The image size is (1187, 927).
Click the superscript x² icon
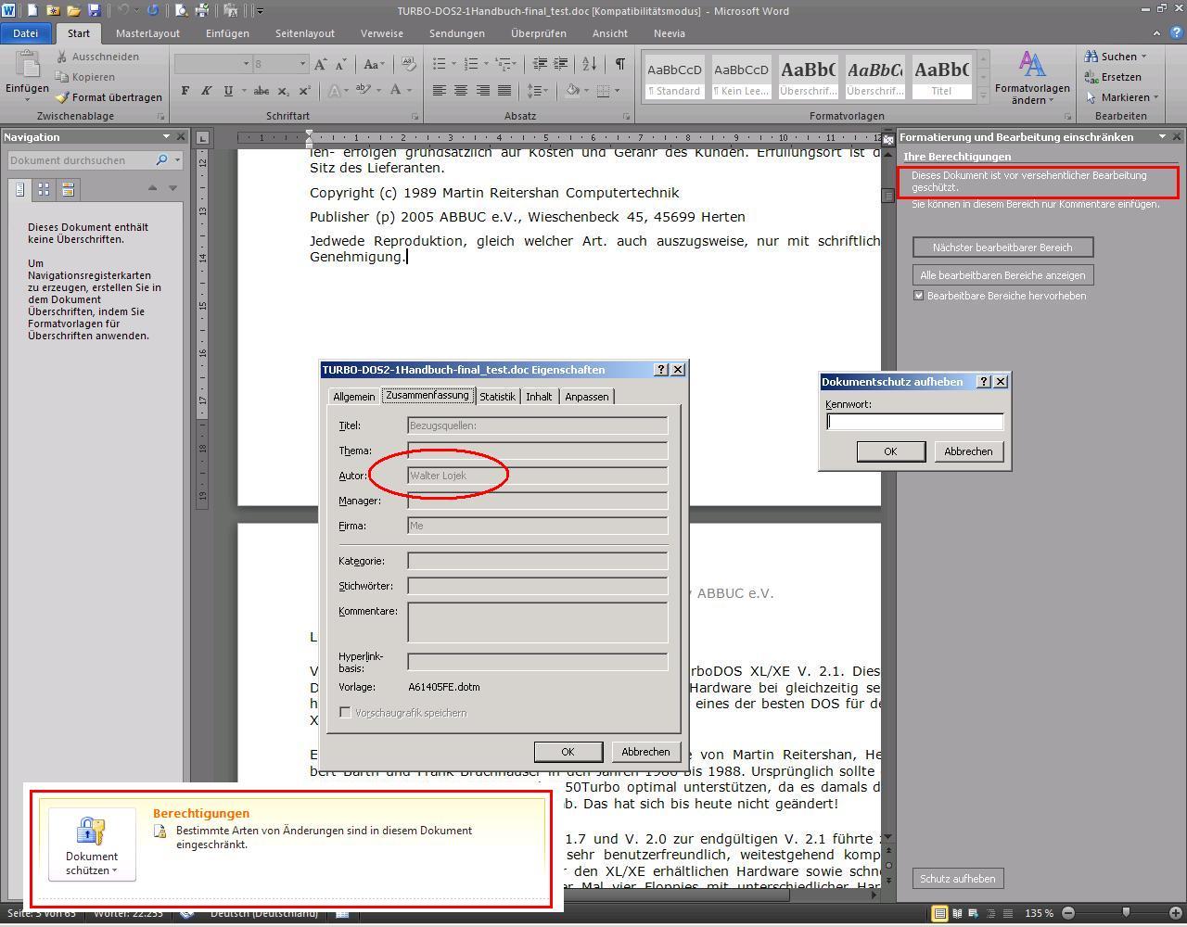(x=304, y=91)
